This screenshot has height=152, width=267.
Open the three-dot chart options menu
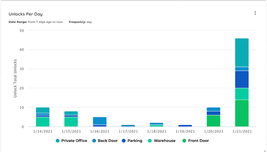click(x=255, y=13)
